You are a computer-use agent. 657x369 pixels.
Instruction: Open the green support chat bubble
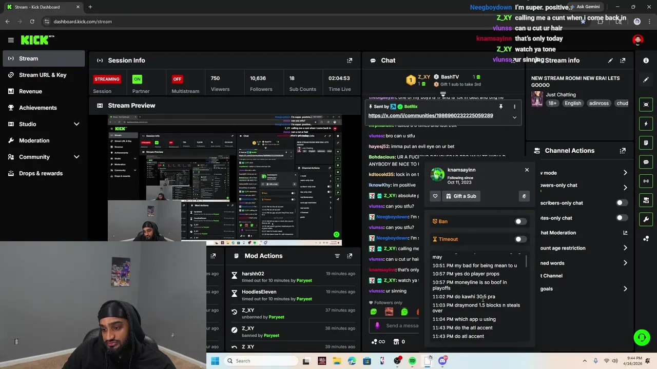point(642,337)
